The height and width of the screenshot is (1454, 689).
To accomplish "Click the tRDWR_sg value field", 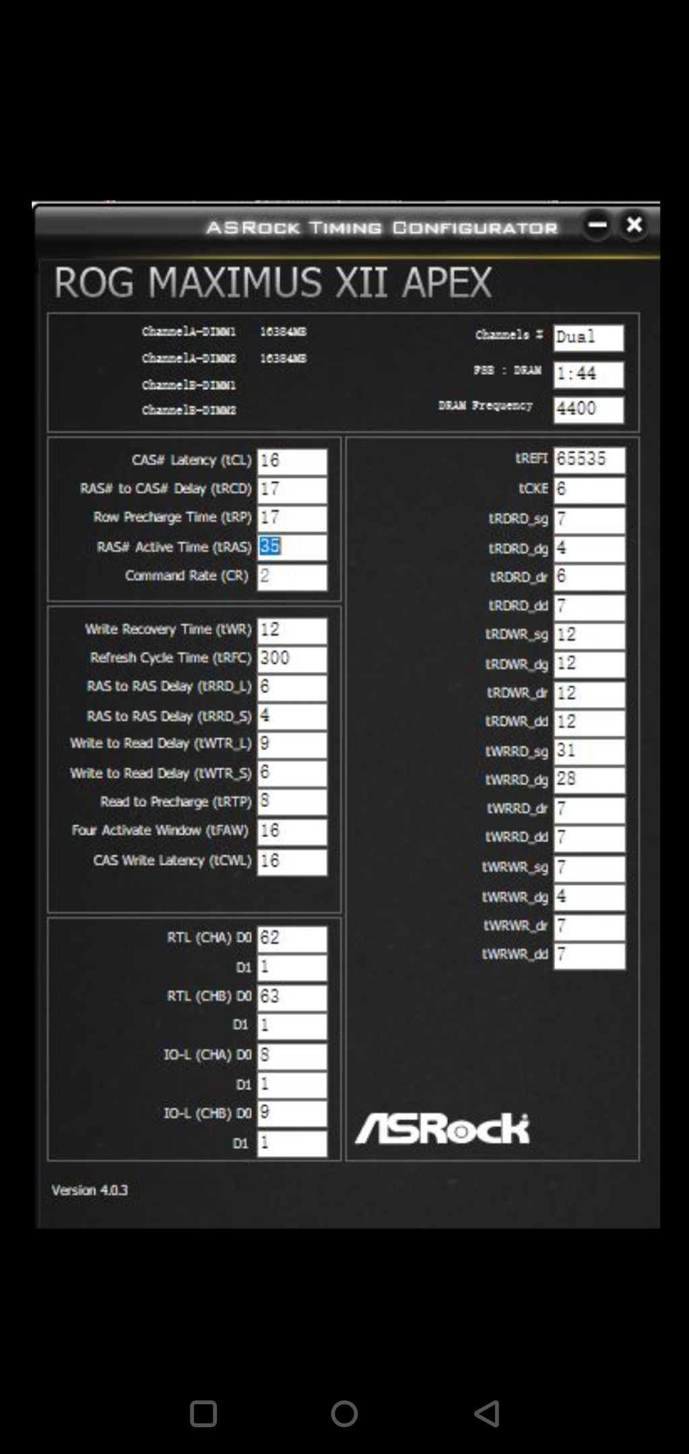I will pos(589,635).
